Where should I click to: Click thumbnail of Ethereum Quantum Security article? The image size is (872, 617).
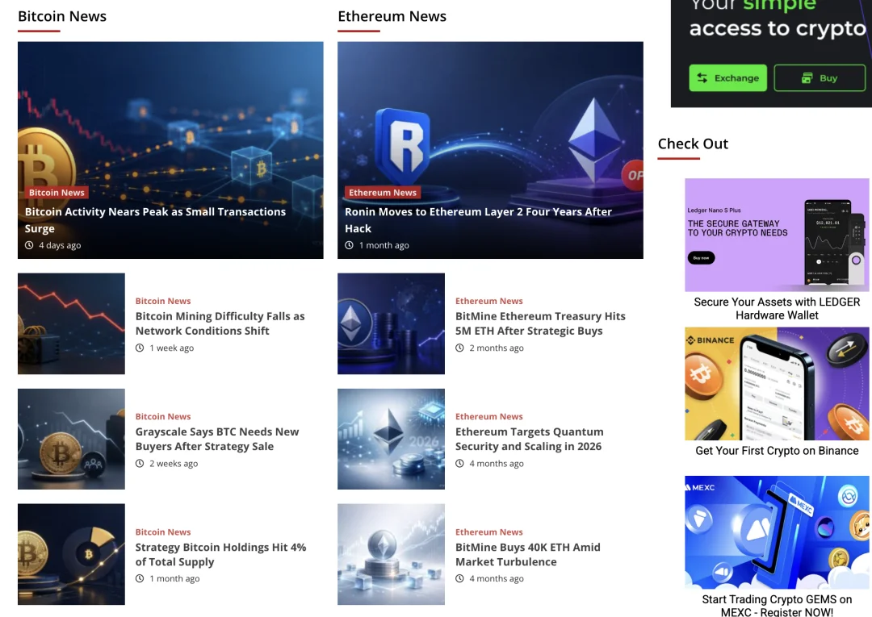click(x=391, y=439)
